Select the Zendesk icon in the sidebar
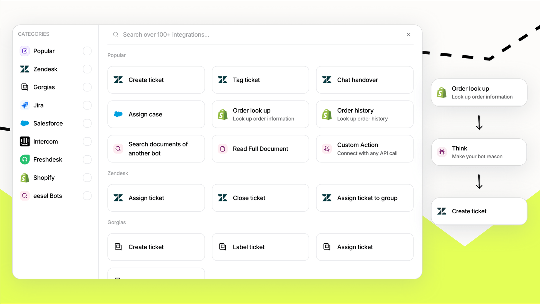Screen dimensions: 540x304 pos(24,69)
